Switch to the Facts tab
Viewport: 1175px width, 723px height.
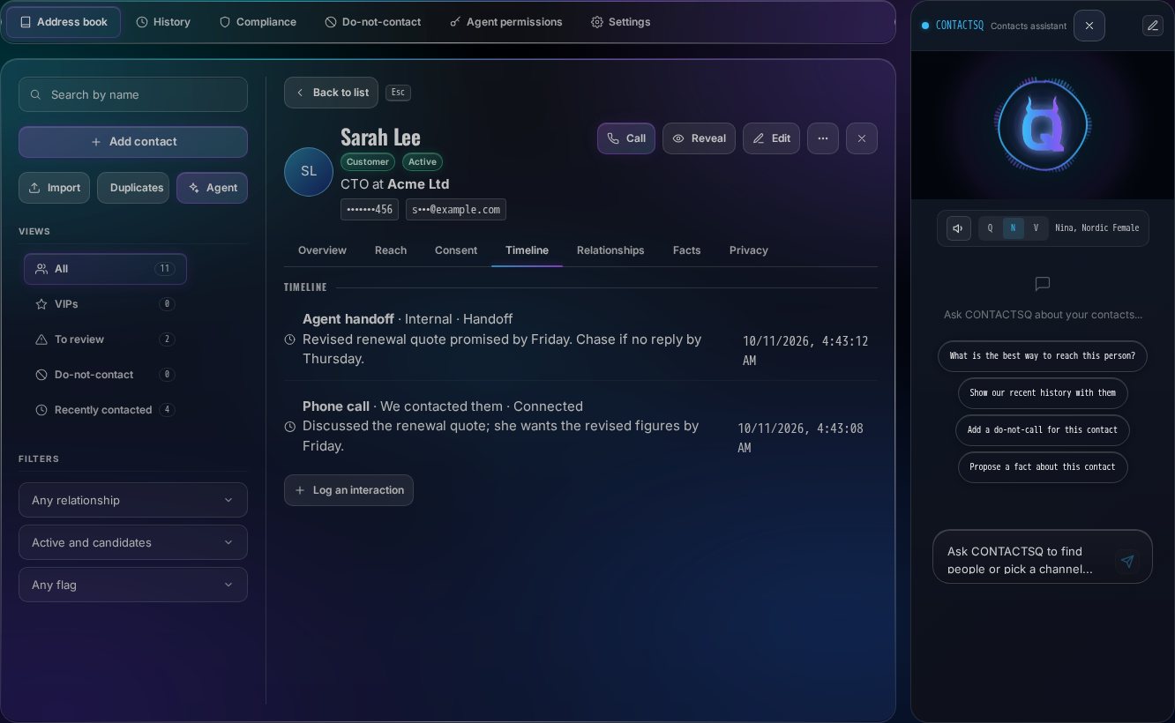[x=686, y=250]
